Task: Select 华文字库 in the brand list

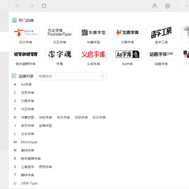Action: 63,118
